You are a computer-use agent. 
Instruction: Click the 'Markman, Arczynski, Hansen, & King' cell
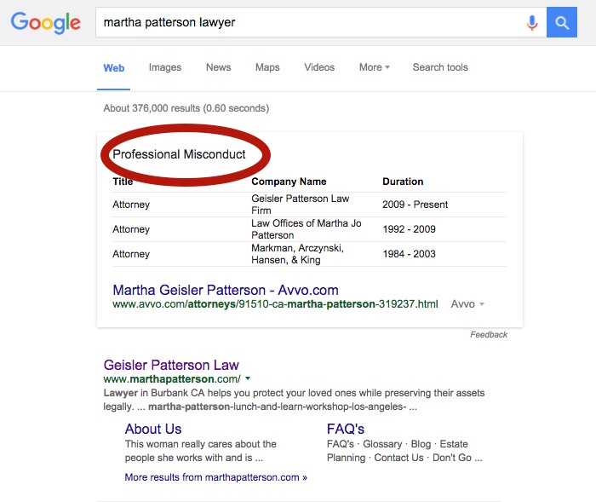coord(297,254)
